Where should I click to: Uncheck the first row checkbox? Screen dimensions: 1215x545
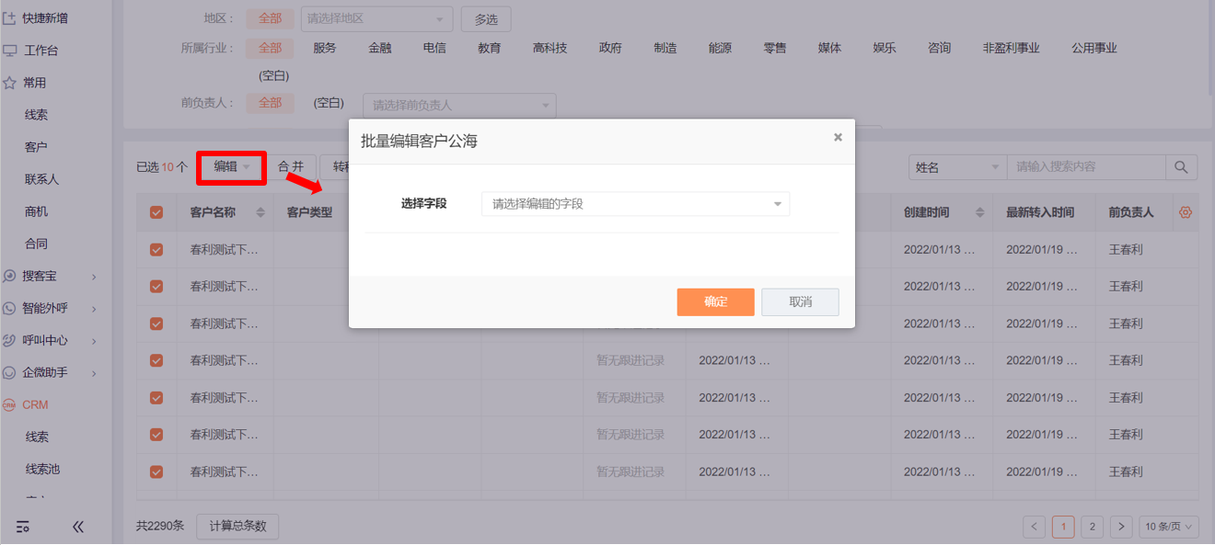(156, 249)
